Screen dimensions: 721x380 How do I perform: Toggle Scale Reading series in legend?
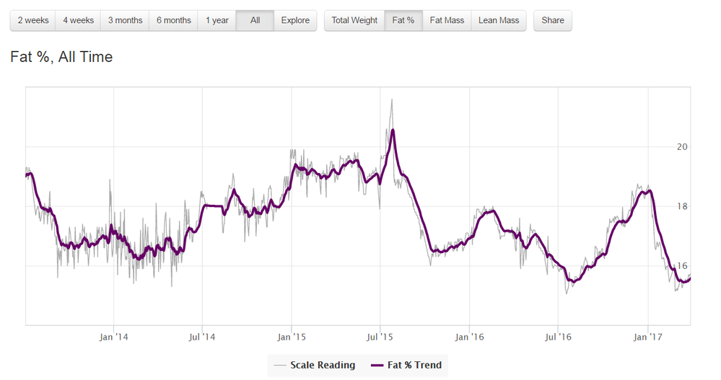(x=322, y=365)
